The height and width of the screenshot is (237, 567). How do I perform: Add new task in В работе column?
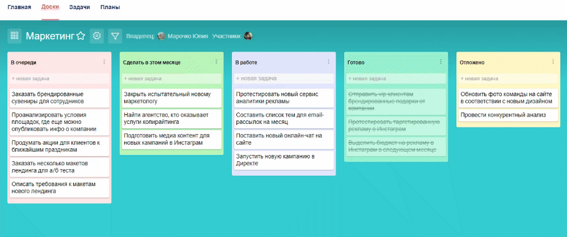(x=283, y=79)
